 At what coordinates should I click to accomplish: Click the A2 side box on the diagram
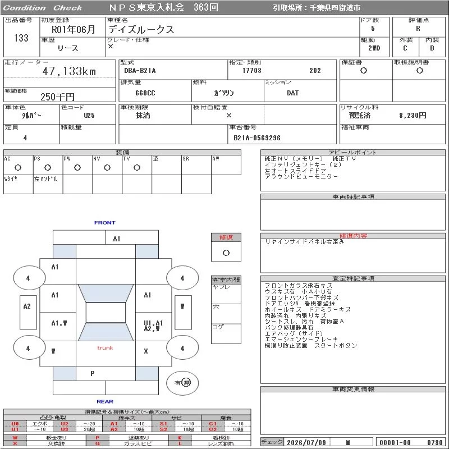pos(28,312)
